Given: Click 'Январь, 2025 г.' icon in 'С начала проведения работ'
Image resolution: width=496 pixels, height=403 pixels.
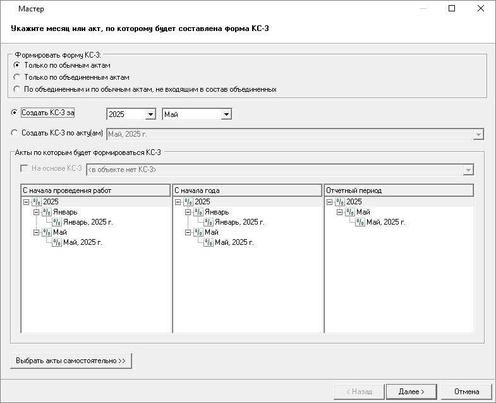Looking at the screenshot, I should [x=57, y=222].
